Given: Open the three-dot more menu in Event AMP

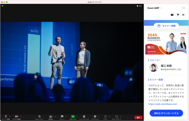Looking at the screenshot, I should click(x=183, y=8).
